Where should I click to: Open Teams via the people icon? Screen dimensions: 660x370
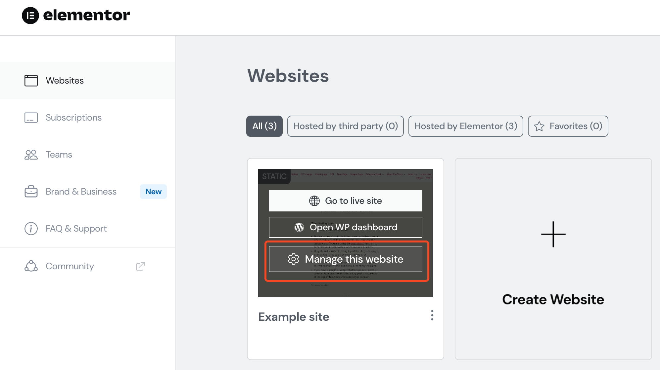click(x=31, y=155)
